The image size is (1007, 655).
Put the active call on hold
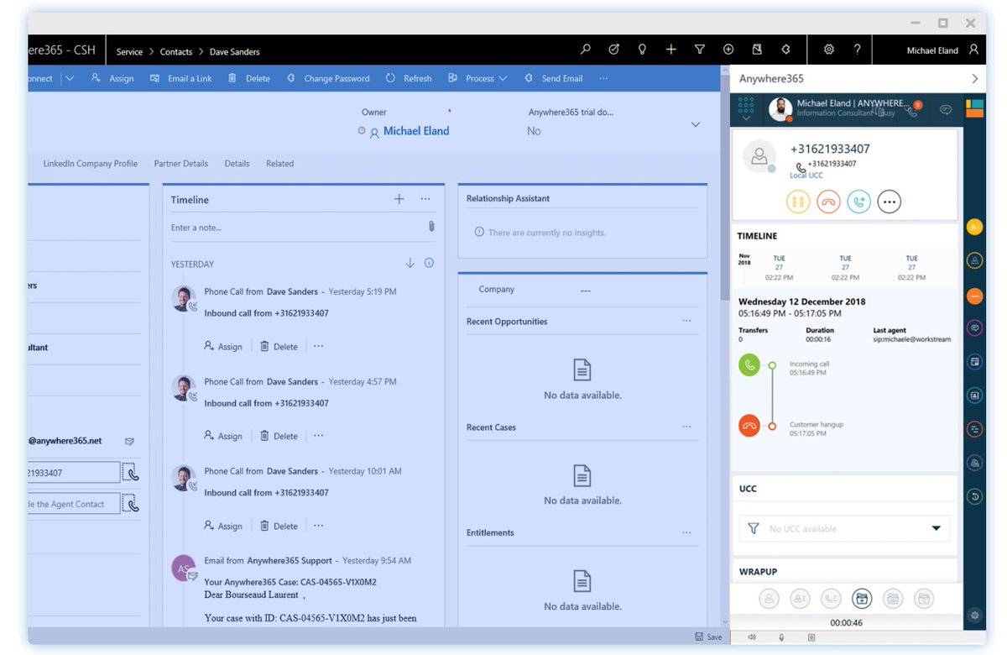click(798, 201)
